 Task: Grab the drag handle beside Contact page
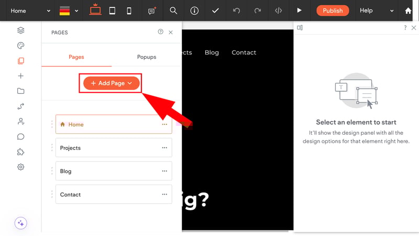click(x=52, y=194)
